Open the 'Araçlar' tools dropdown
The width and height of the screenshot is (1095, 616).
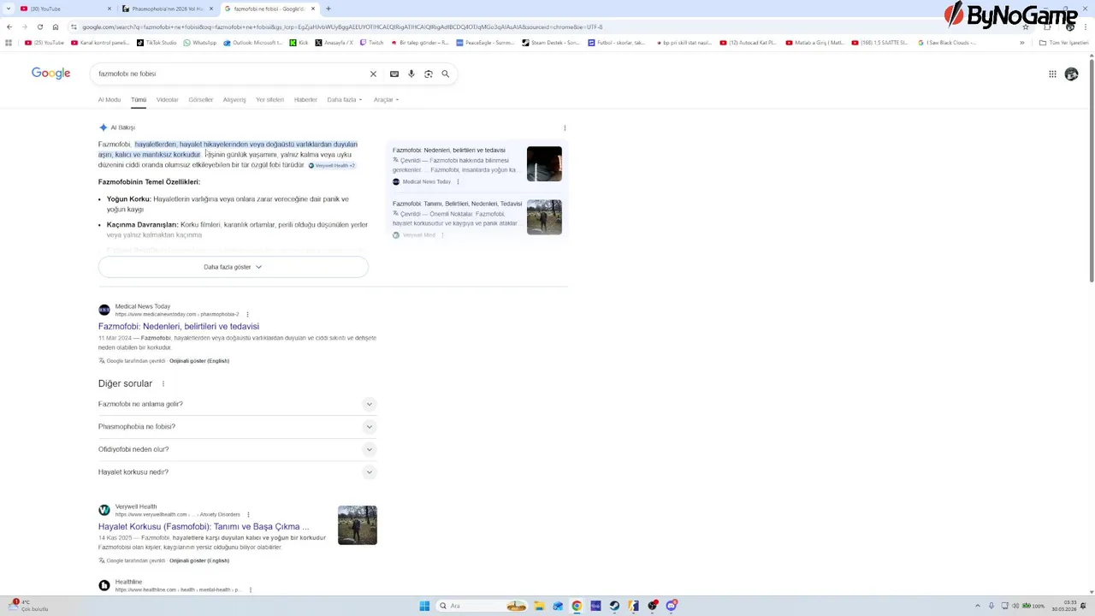click(x=386, y=100)
